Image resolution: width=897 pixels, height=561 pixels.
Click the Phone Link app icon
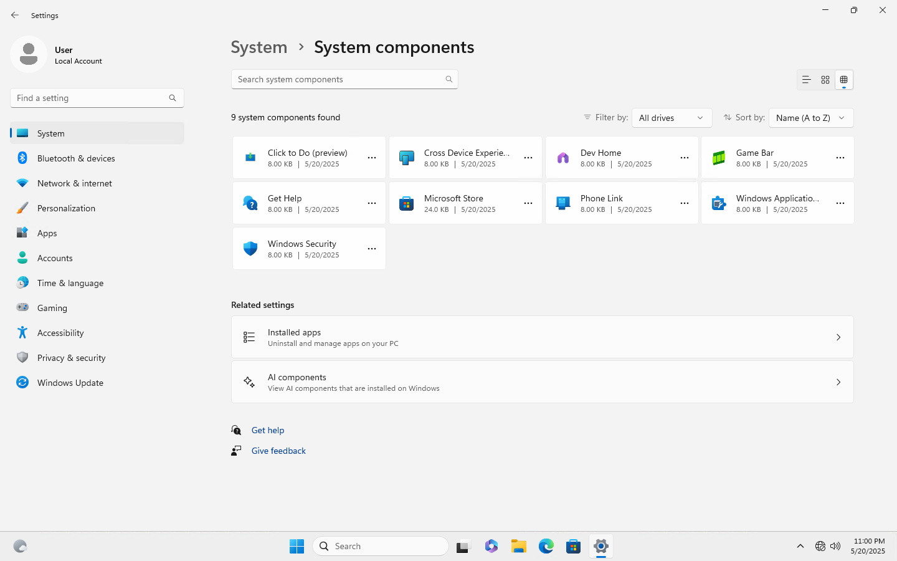pyautogui.click(x=563, y=203)
